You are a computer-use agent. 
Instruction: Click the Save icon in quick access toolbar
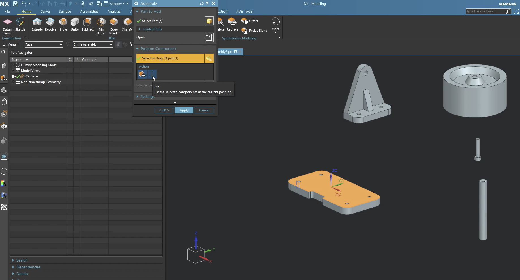tap(16, 4)
